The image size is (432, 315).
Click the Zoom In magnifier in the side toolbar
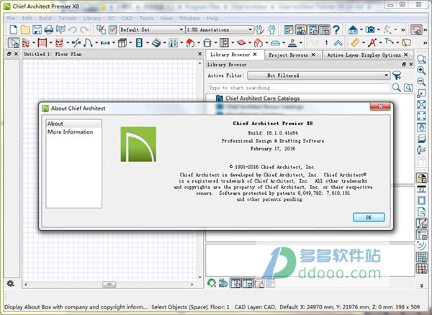click(x=421, y=70)
